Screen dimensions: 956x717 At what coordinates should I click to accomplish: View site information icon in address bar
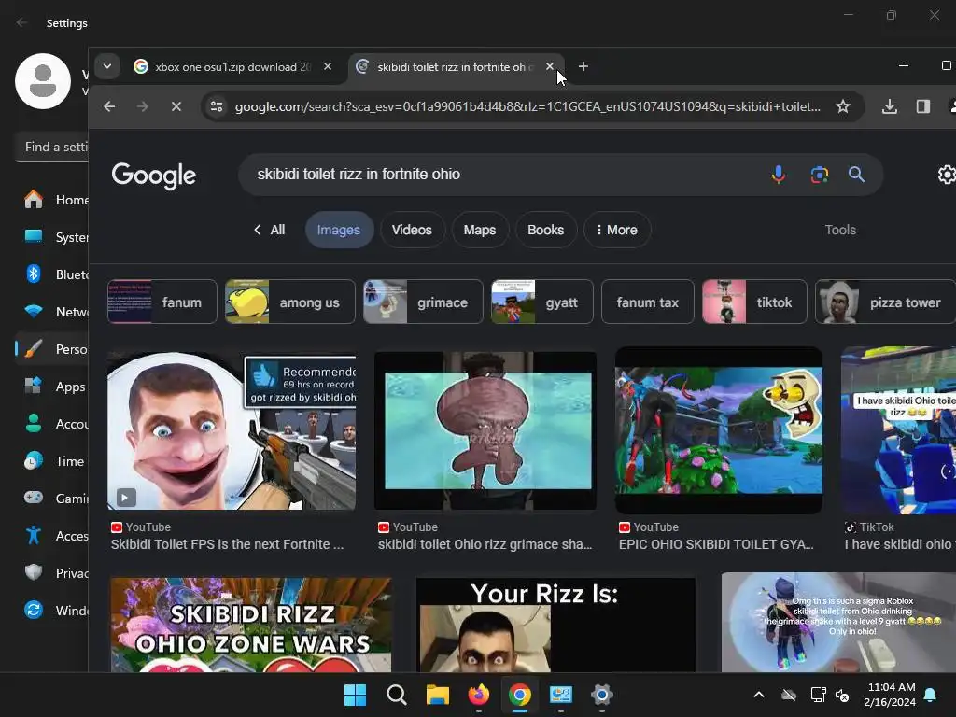217,106
